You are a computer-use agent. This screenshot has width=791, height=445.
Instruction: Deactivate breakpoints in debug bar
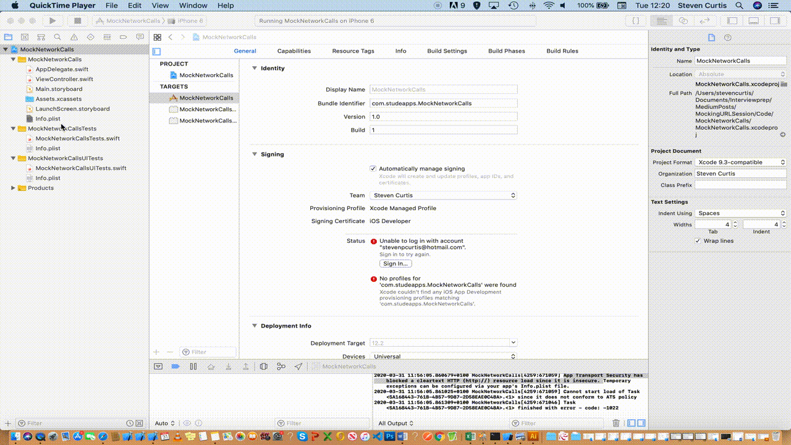pos(176,367)
